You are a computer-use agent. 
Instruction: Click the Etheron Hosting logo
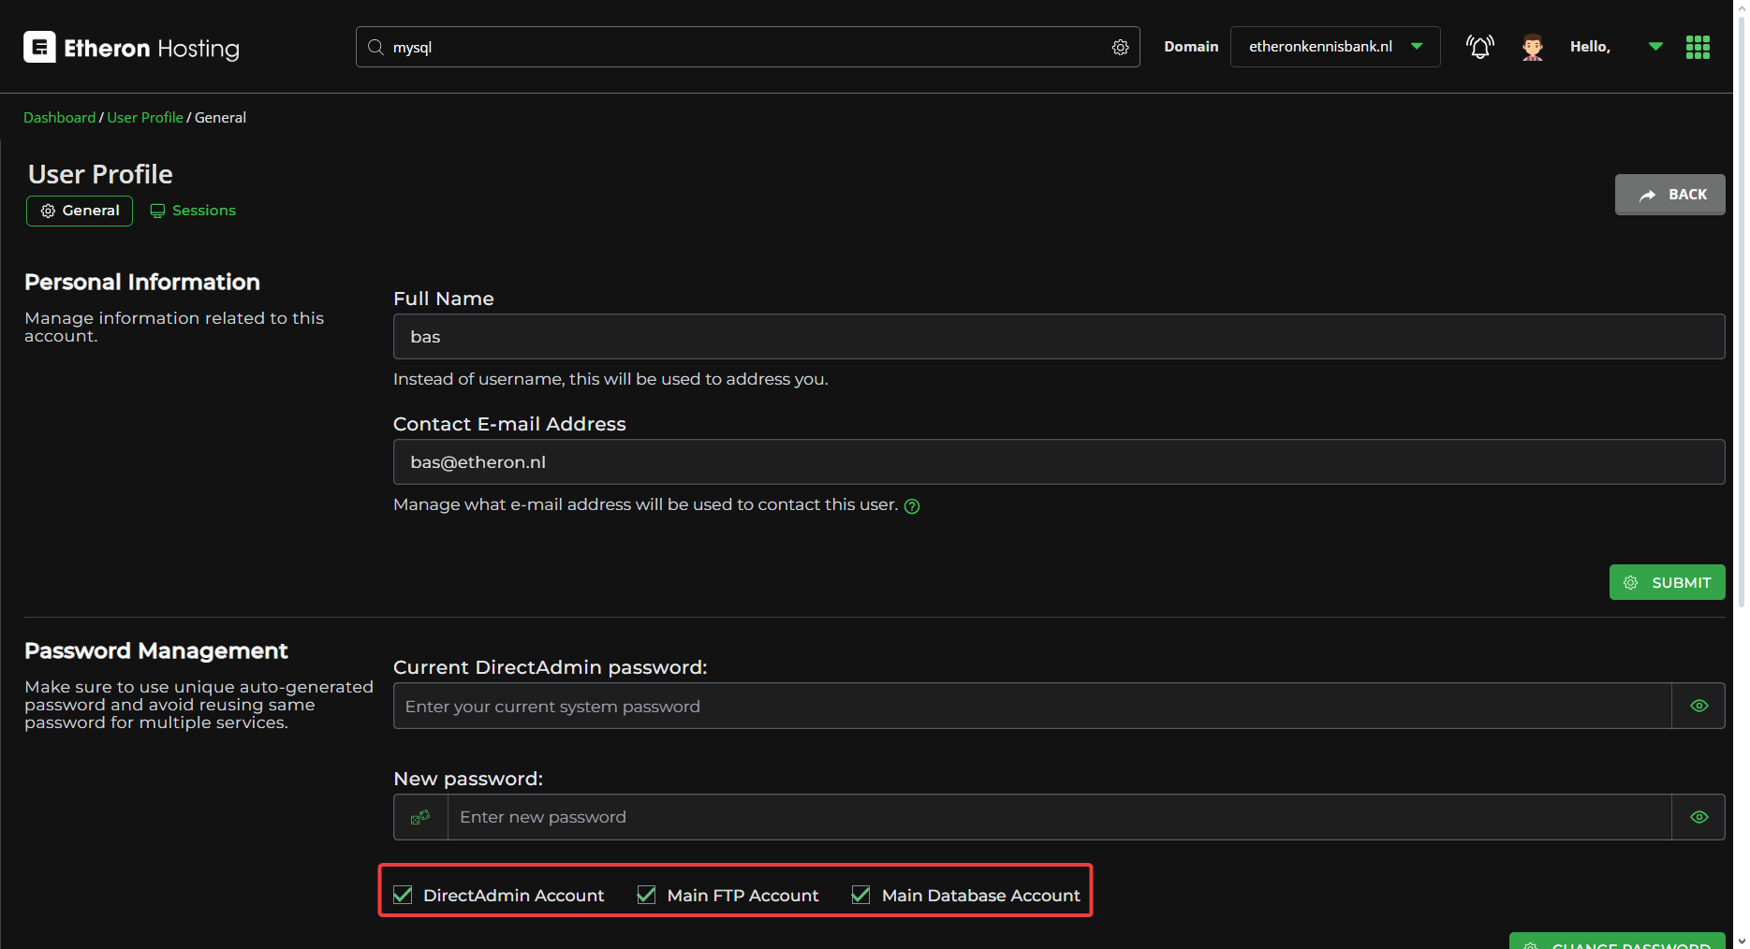click(x=131, y=48)
